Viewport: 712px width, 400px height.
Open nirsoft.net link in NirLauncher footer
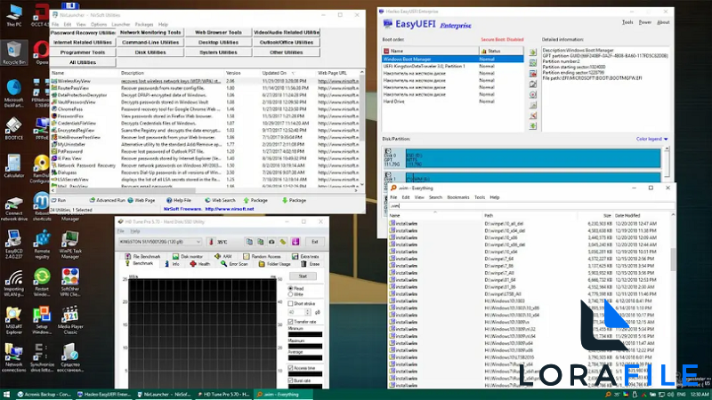pos(230,209)
